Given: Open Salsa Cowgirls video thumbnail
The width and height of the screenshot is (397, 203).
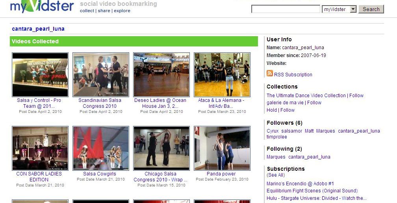Looking at the screenshot, I should click(101, 148).
